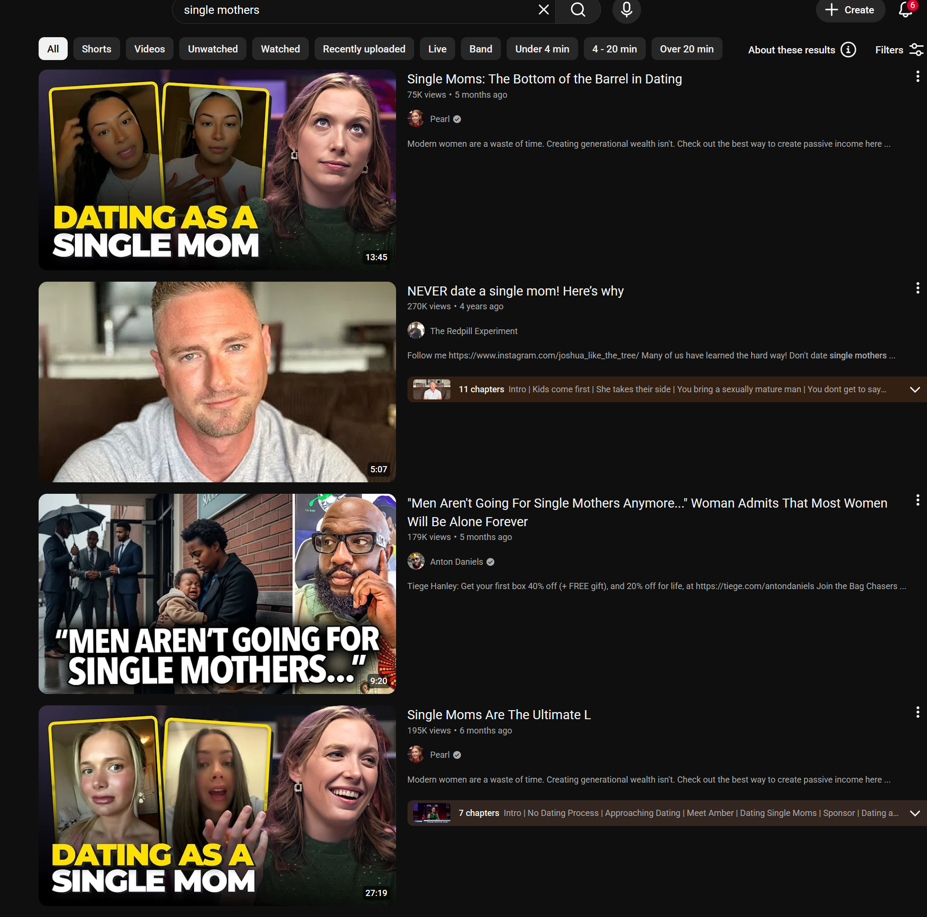927x917 pixels.
Task: Open three-dot menu for Single Moms Ultimate L
Action: [917, 712]
